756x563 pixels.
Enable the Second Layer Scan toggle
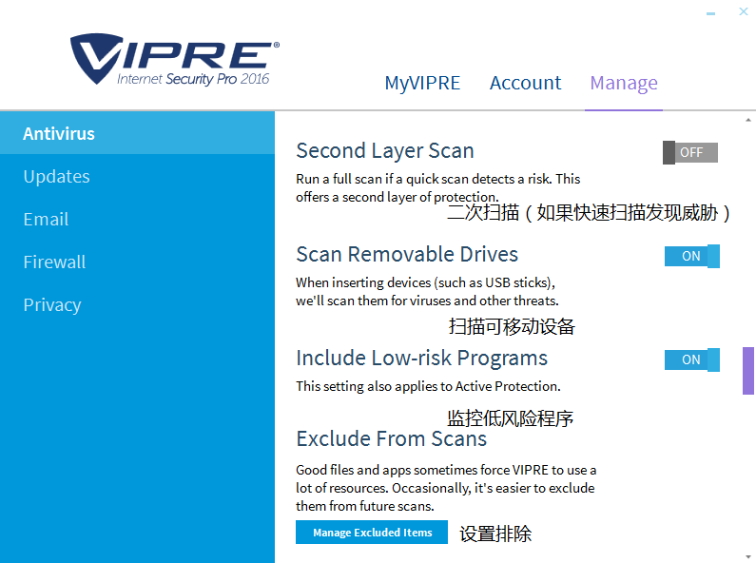(x=690, y=152)
